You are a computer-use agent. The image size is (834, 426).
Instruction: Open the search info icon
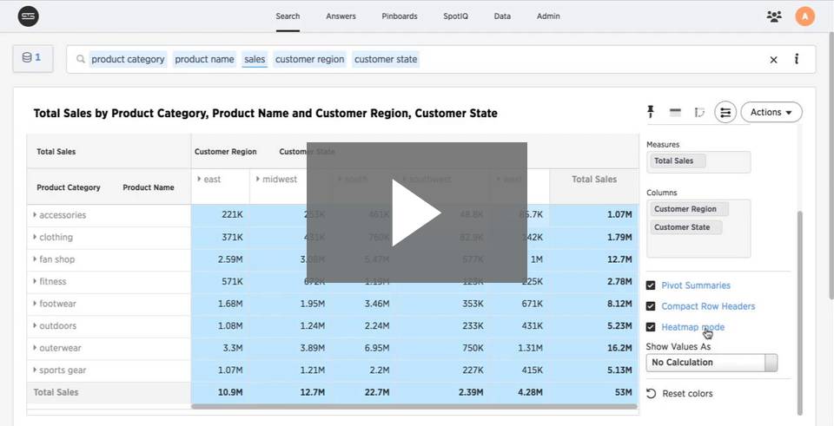pyautogui.click(x=797, y=60)
